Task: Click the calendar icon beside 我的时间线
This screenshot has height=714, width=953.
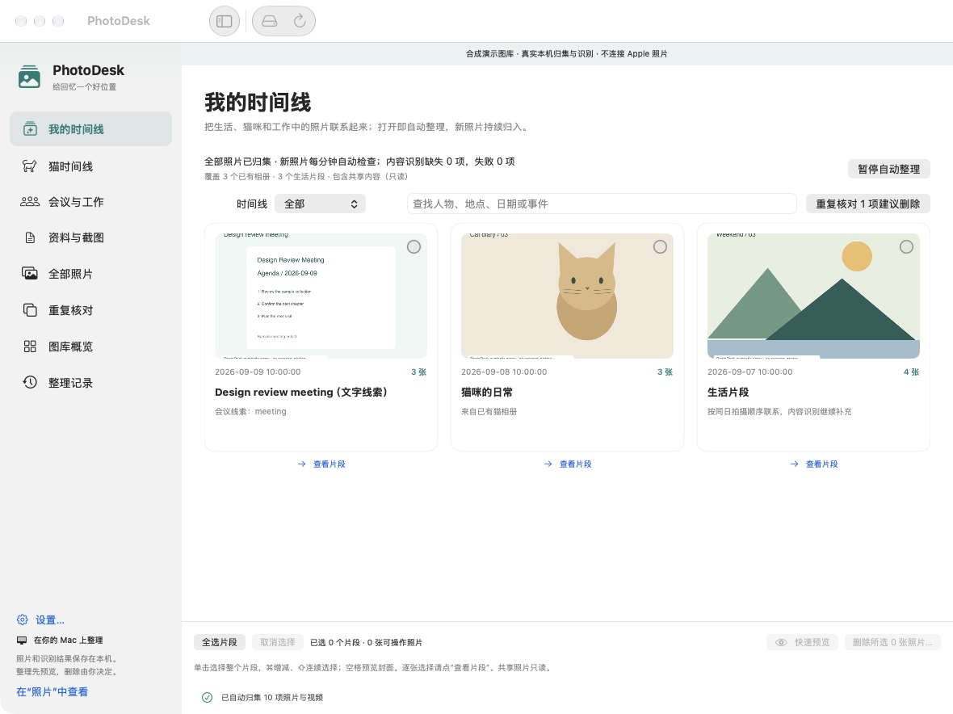Action: [x=30, y=128]
